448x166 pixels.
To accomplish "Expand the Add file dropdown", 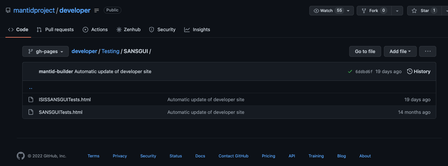I will pos(400,52).
